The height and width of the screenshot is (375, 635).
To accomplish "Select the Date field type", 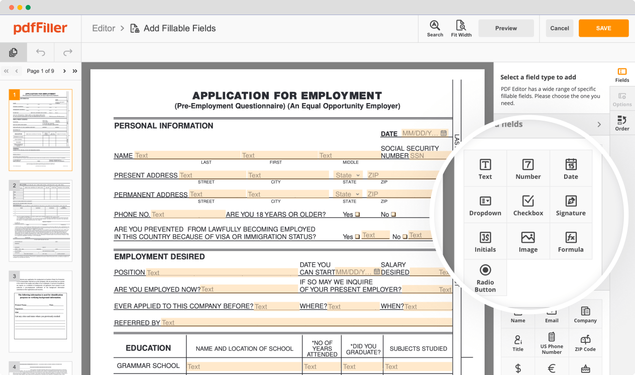I will tap(571, 168).
